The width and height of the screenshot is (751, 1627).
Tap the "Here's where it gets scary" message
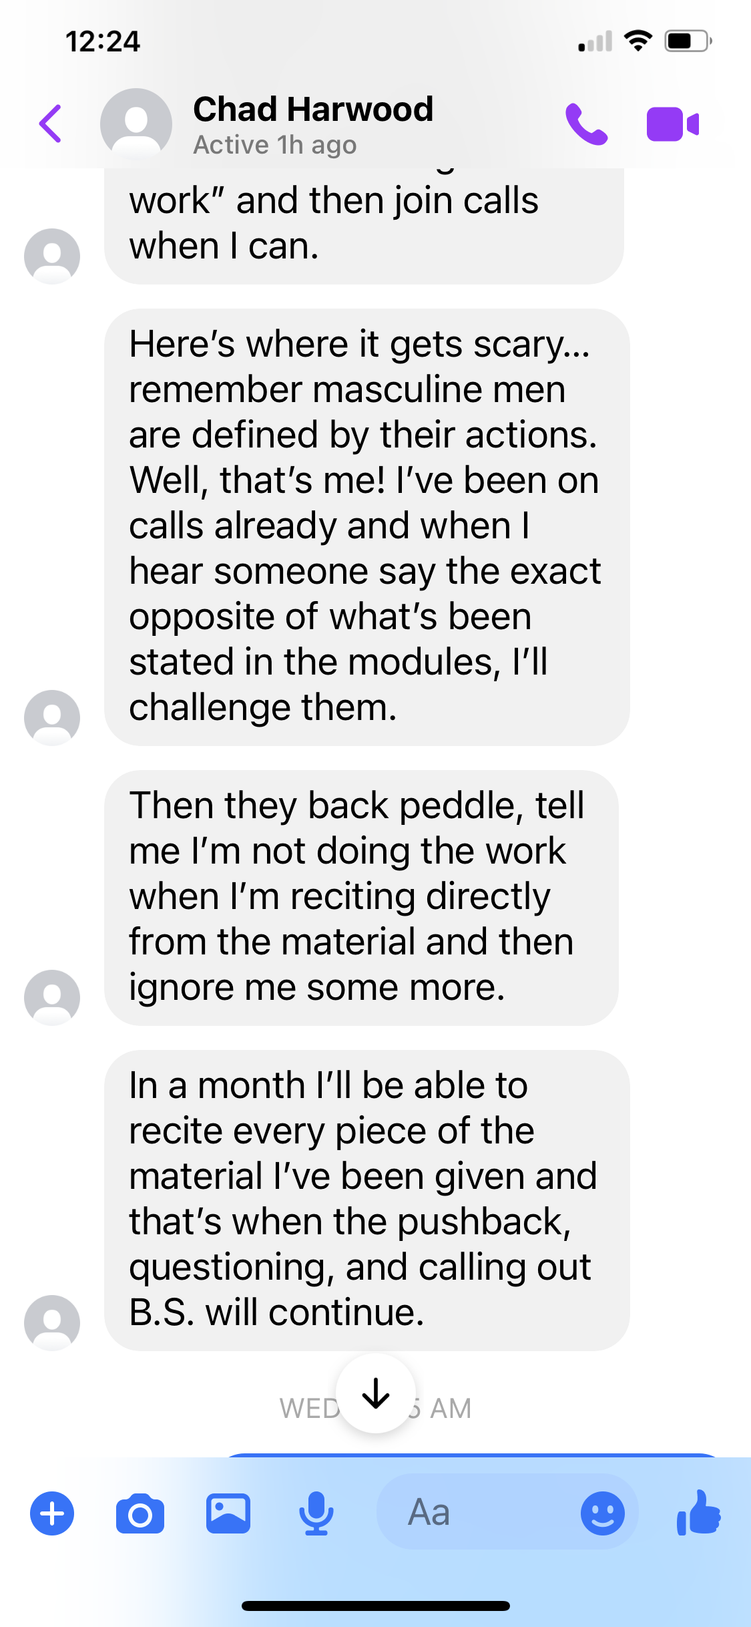tap(366, 526)
